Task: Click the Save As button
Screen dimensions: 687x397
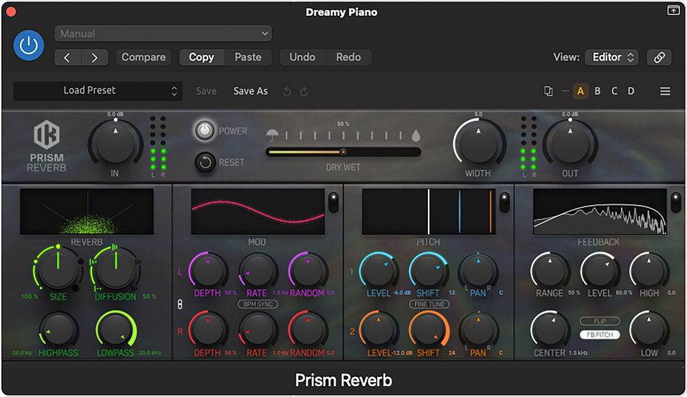Action: coord(250,91)
